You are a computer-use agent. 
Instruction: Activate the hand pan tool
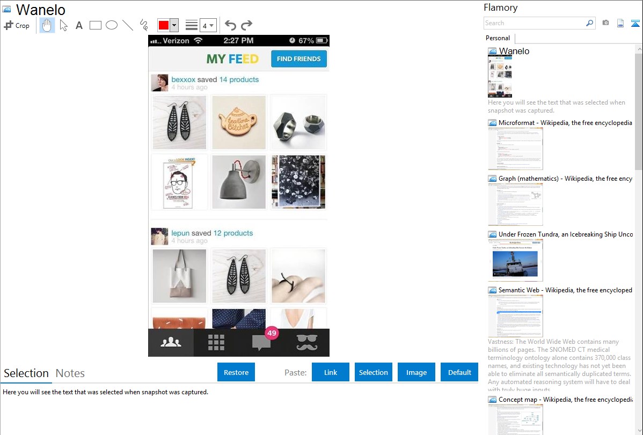[47, 25]
